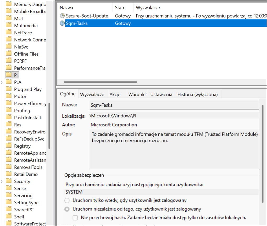Select run whether user is logged on or not

pos(67,209)
